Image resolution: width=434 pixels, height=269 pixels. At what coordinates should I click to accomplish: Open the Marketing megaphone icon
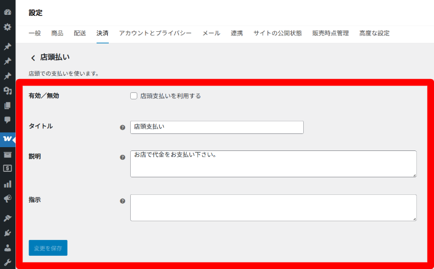pos(8,199)
